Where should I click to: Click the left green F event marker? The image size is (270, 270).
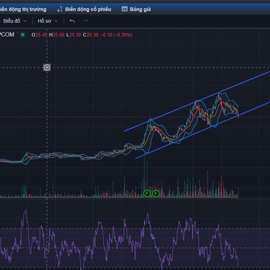(147, 193)
